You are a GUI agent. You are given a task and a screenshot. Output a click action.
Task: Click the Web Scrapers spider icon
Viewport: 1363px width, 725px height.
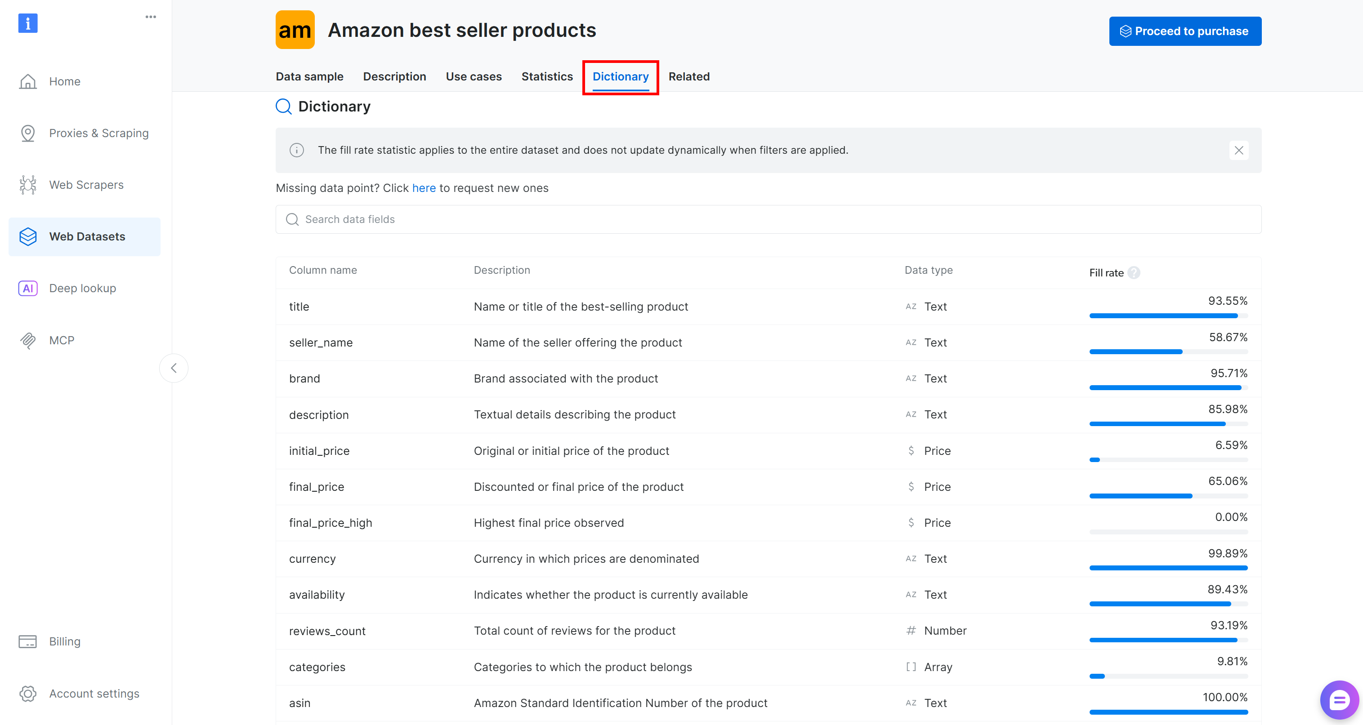[x=27, y=185]
